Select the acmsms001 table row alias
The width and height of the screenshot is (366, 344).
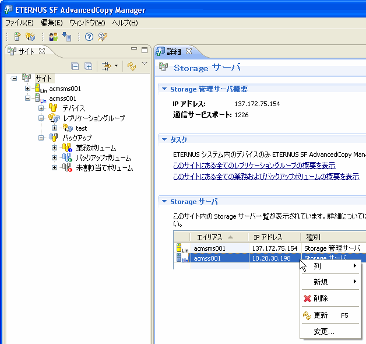(x=210, y=248)
